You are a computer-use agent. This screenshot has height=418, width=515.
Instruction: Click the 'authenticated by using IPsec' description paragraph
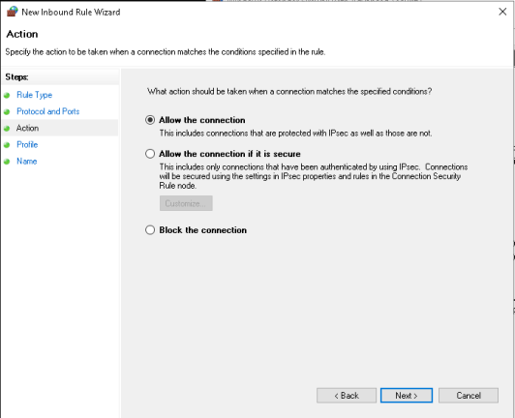pyautogui.click(x=314, y=176)
